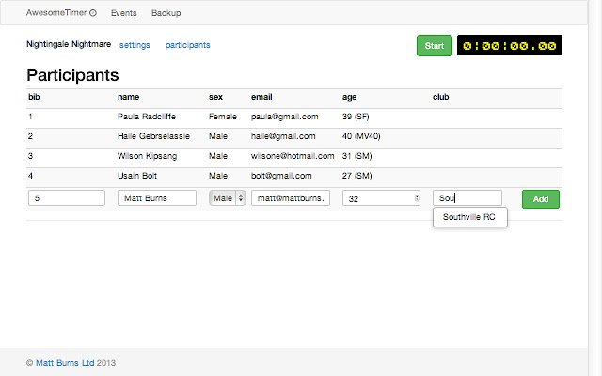This screenshot has width=602, height=376.
Task: Click the age column header
Action: pos(349,97)
